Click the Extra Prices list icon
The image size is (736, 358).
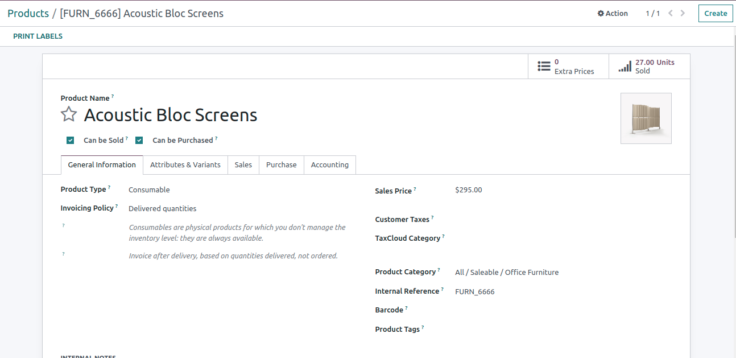pos(544,67)
